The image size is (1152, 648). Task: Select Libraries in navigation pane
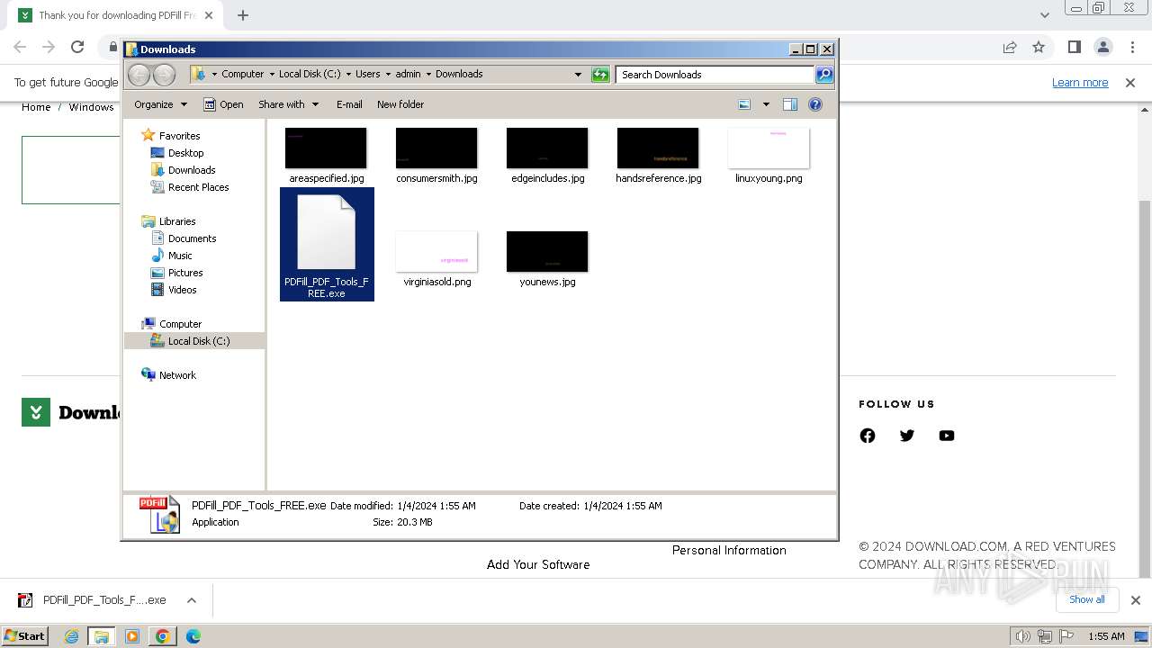click(177, 221)
